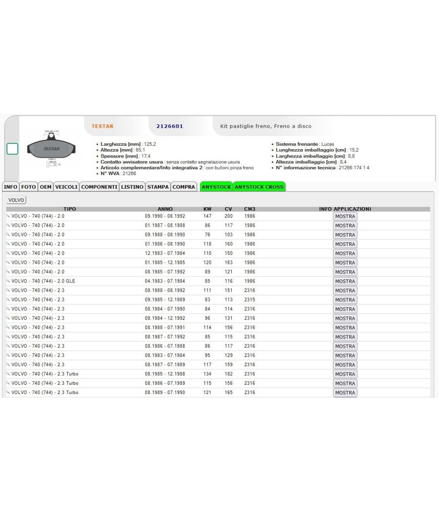This screenshot has height=512, width=439.
Task: Click the STAMPA tab
Action: [x=158, y=187]
